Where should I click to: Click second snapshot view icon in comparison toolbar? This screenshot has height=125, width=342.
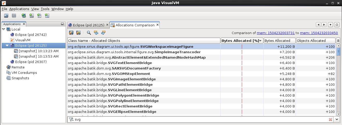pos(78,33)
